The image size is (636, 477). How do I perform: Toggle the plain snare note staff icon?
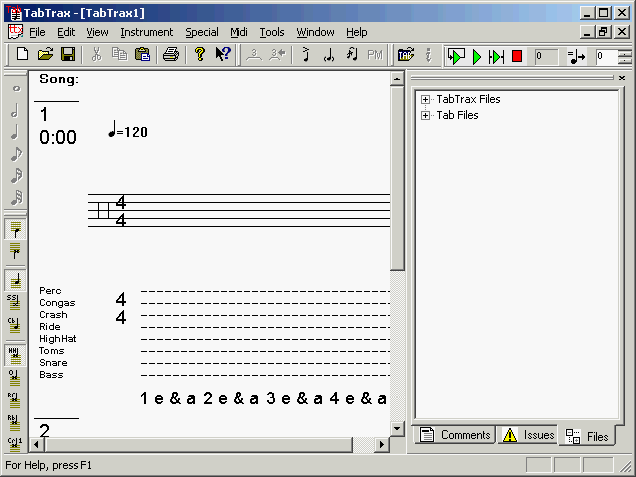tap(16, 280)
